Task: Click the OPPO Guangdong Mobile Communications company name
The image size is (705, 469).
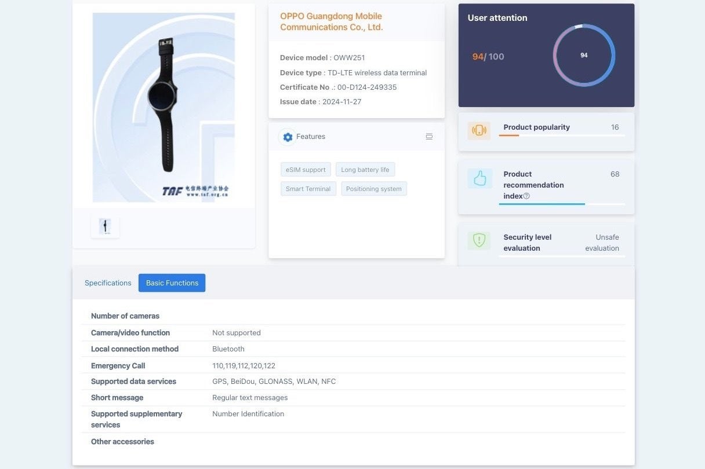Action: 332,21
